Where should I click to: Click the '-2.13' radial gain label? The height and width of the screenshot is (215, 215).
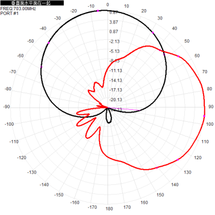114,42
